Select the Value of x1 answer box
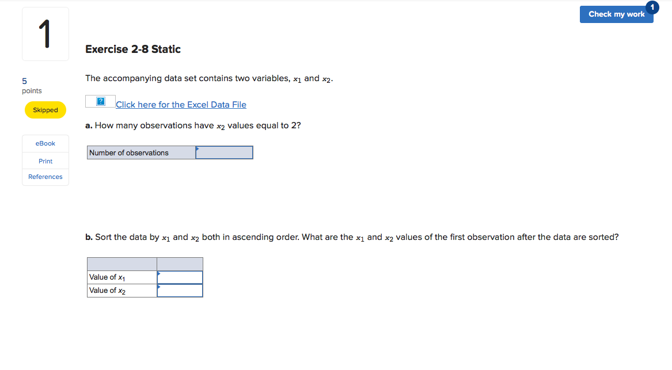This screenshot has width=672, height=370. pos(181,277)
